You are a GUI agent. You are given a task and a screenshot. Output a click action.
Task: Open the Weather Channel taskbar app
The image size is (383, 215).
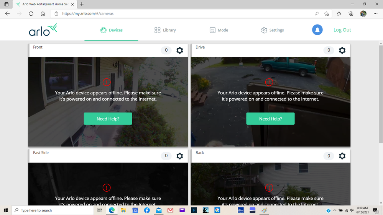click(x=241, y=210)
